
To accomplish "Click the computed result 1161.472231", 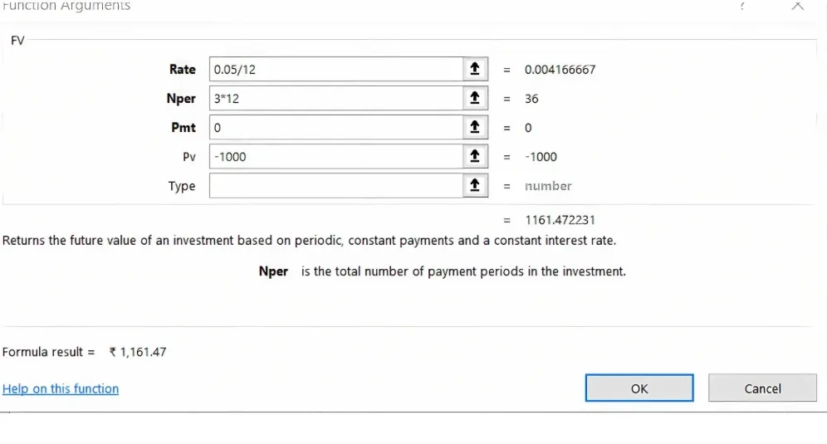I will click(560, 220).
